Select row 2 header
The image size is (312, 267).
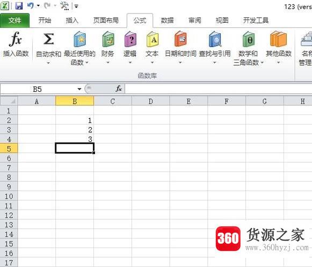click(x=9, y=120)
